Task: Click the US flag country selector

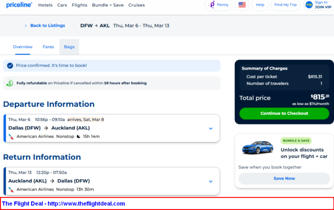Action: point(242,4)
